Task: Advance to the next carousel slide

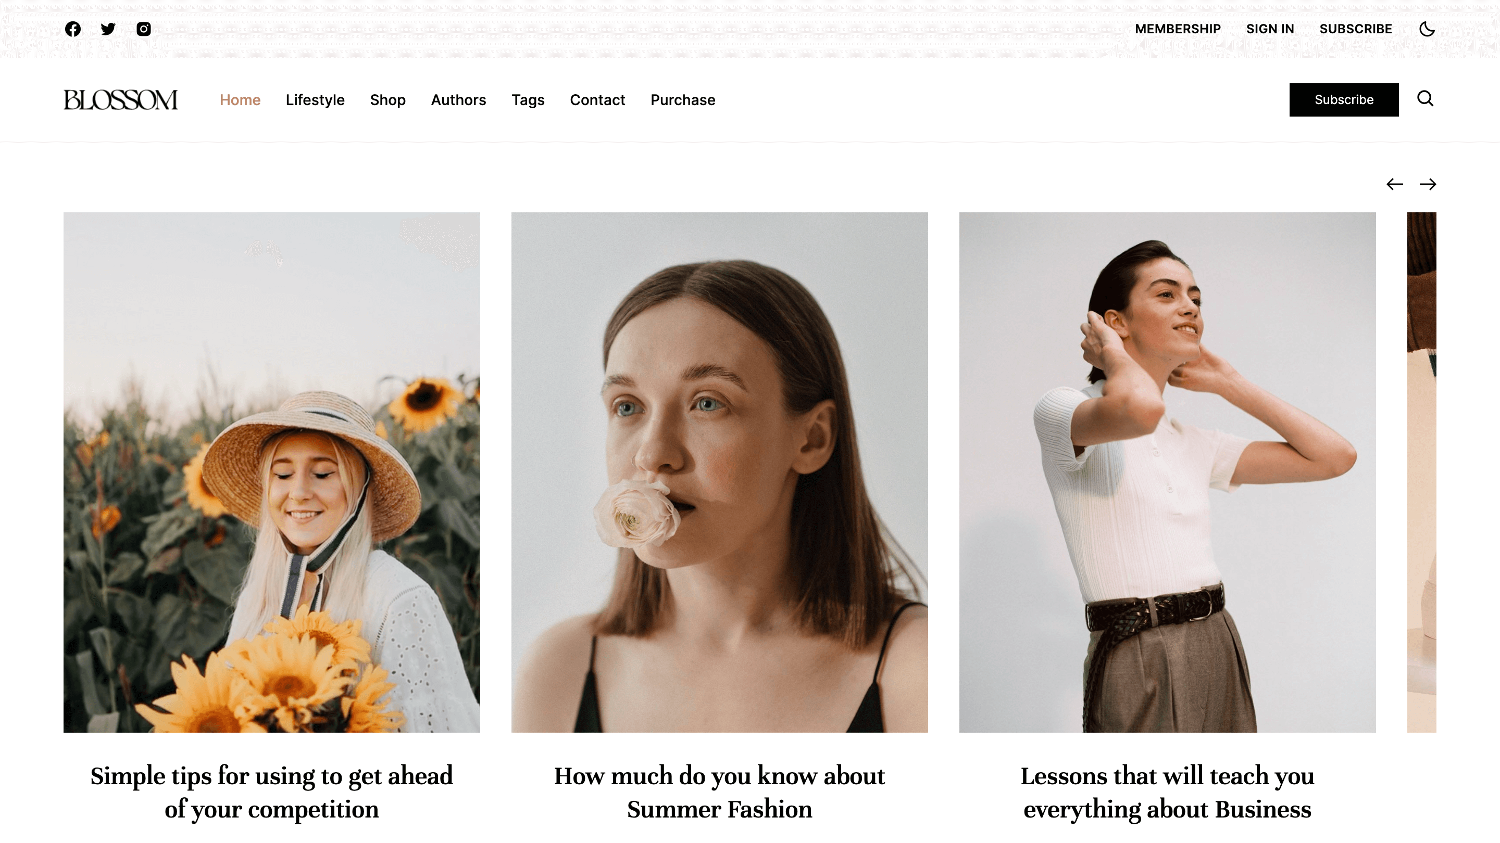Action: pyautogui.click(x=1428, y=184)
